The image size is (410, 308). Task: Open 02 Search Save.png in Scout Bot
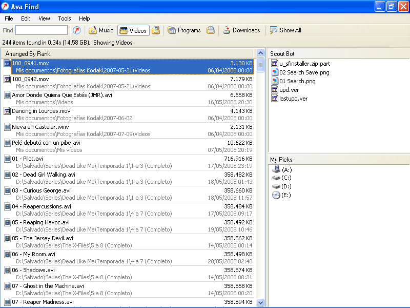pyautogui.click(x=303, y=72)
